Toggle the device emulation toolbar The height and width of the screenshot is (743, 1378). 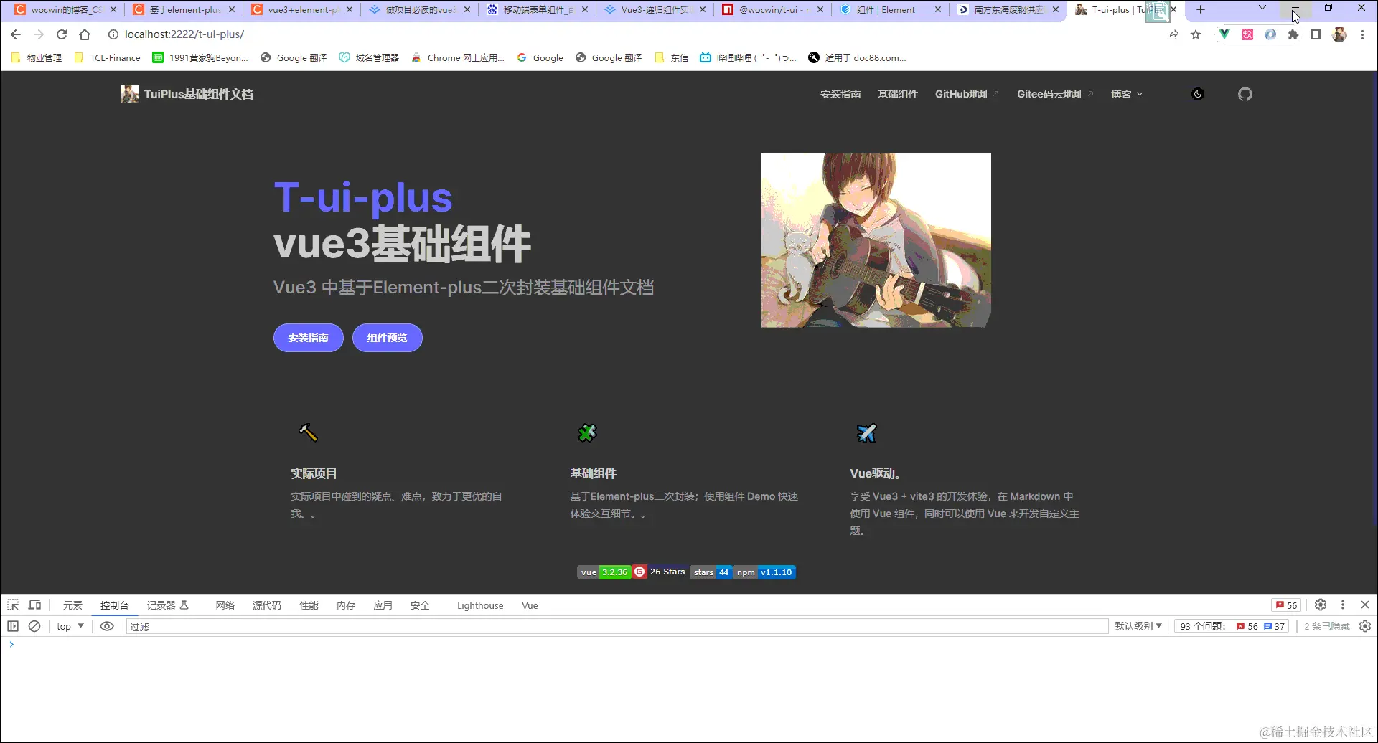click(34, 605)
